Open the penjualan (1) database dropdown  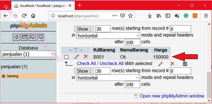pyautogui.click(x=28, y=54)
